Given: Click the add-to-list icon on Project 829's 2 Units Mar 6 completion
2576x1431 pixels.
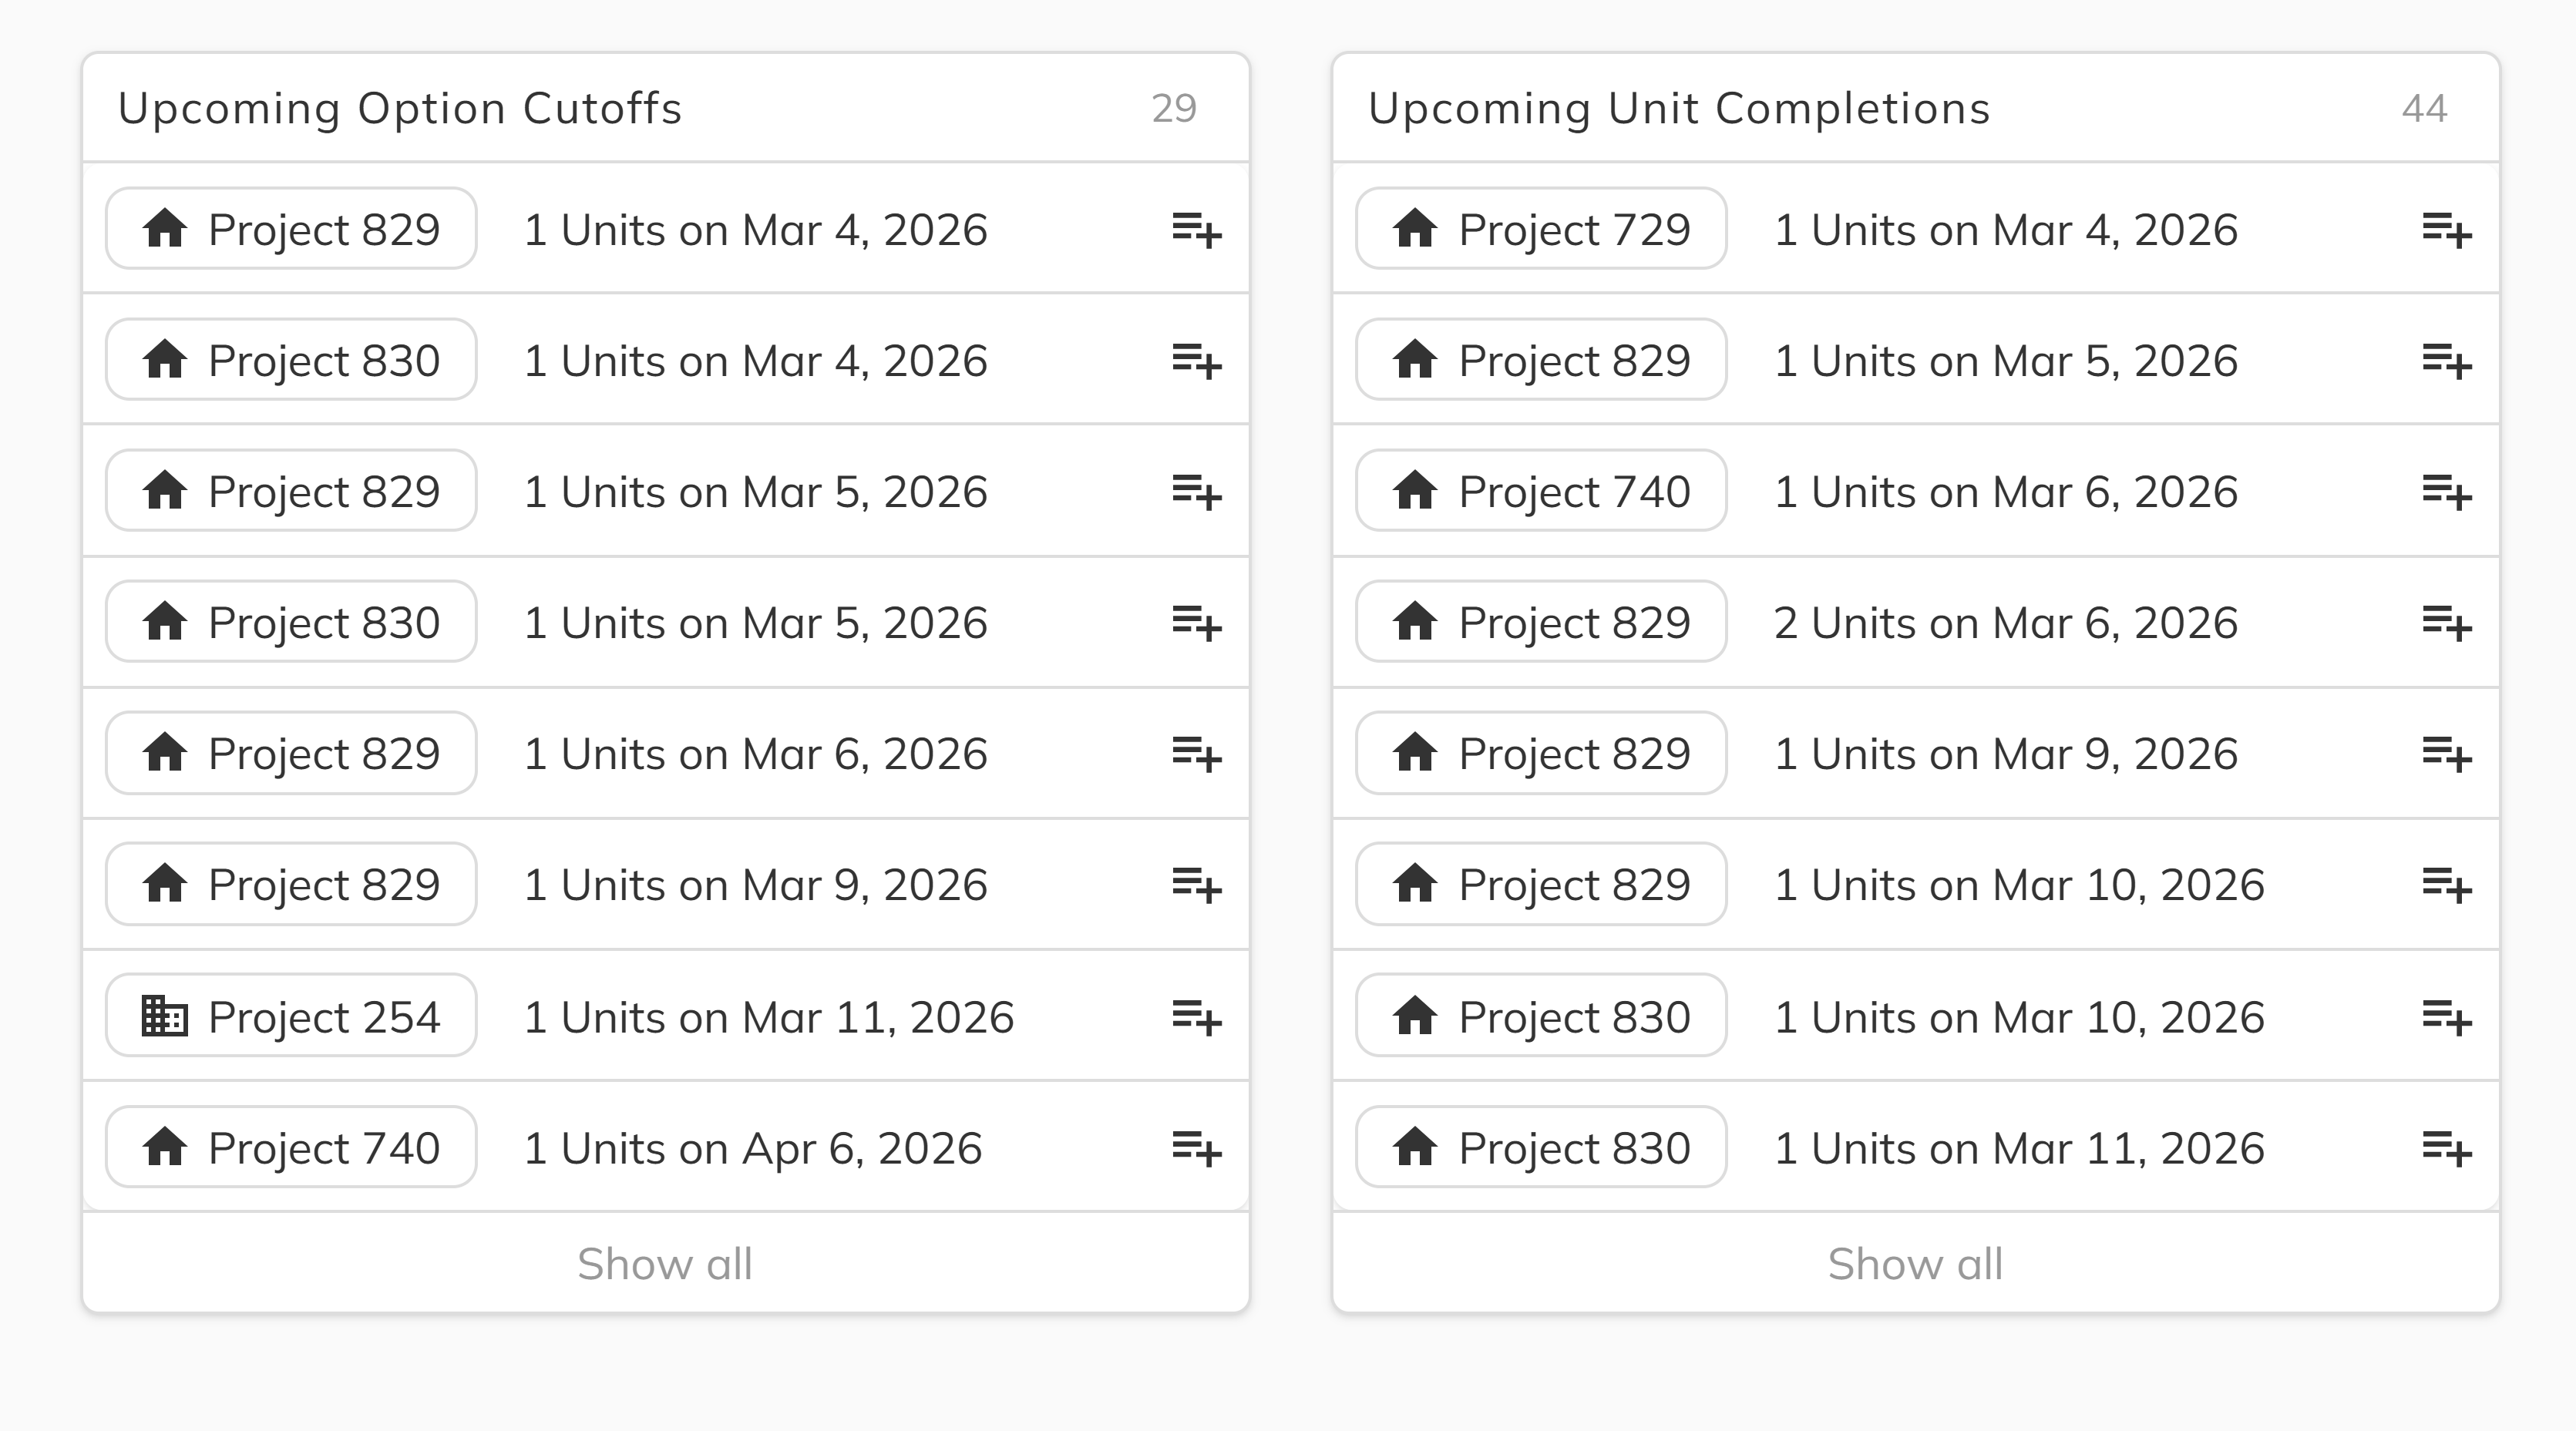Looking at the screenshot, I should (x=2449, y=622).
